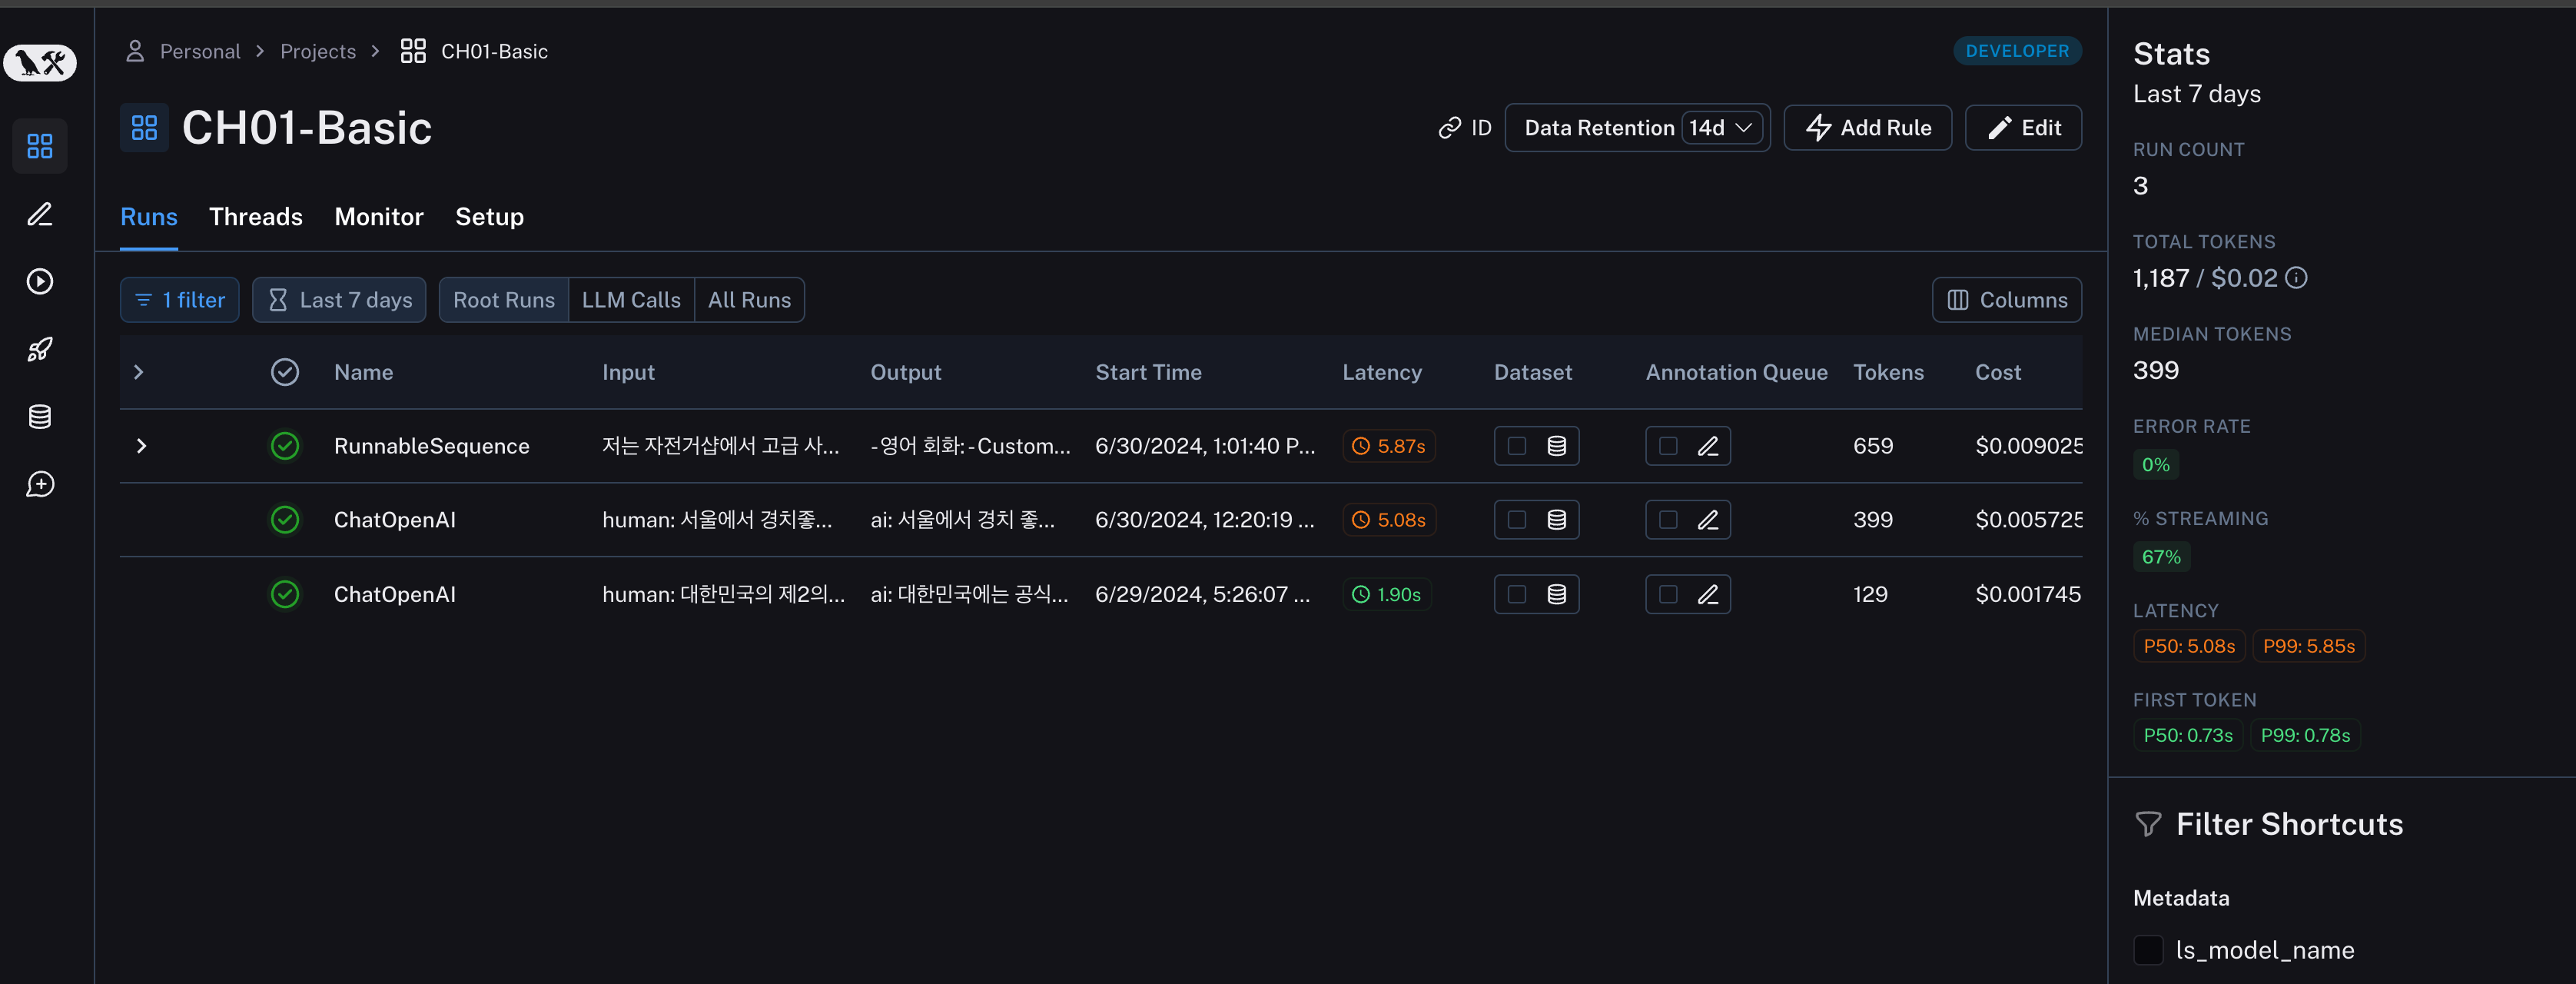The height and width of the screenshot is (984, 2576).
Task: Tick dataset checkbox in RunnableSequence row
Action: pos(1516,446)
